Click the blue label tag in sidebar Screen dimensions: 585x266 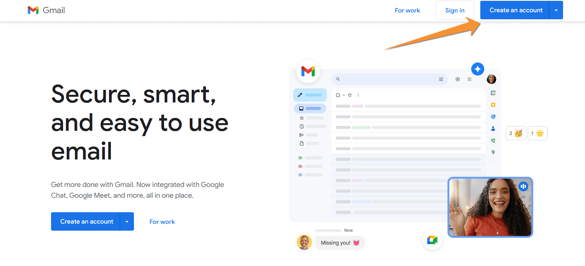pos(300,175)
